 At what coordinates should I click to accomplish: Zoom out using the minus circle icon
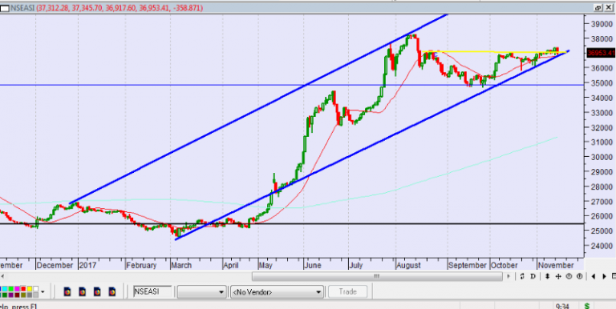(569, 276)
